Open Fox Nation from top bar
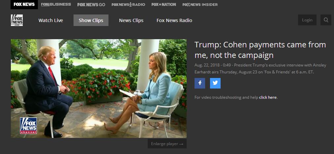The width and height of the screenshot is (334, 154). 164,5
